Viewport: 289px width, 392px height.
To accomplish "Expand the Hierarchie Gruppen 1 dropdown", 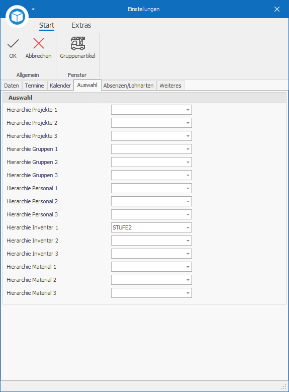I will [x=188, y=149].
